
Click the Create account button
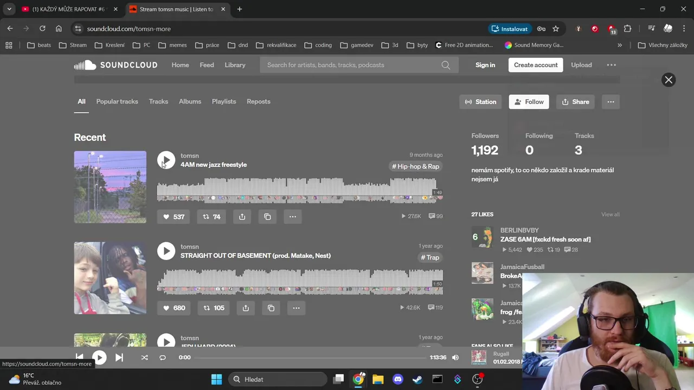536,65
